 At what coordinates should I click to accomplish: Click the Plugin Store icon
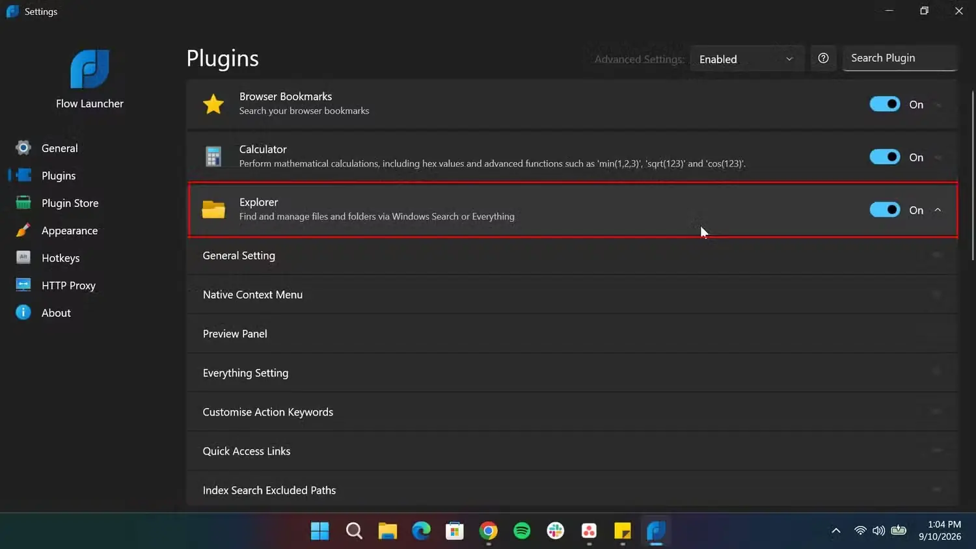click(23, 202)
